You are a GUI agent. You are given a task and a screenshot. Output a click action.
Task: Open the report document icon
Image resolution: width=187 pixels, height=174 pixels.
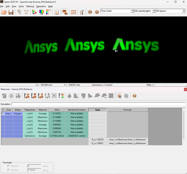click(57, 12)
